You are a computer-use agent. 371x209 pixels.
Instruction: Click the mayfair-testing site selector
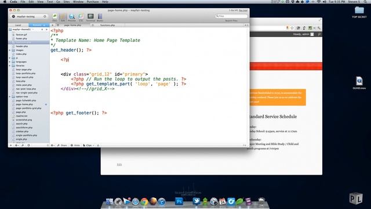click(29, 16)
